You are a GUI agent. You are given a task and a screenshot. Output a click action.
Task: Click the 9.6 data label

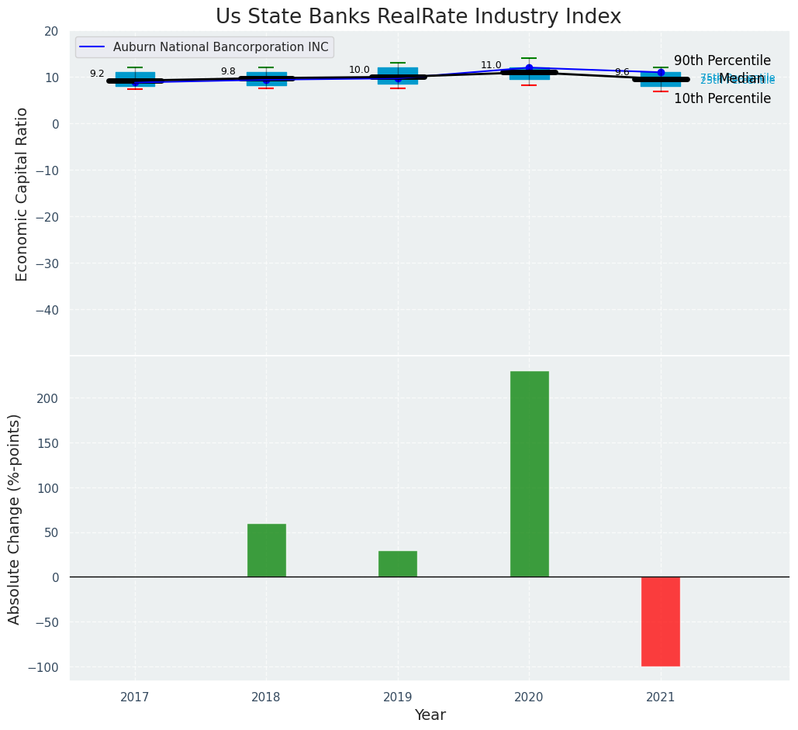coord(622,72)
